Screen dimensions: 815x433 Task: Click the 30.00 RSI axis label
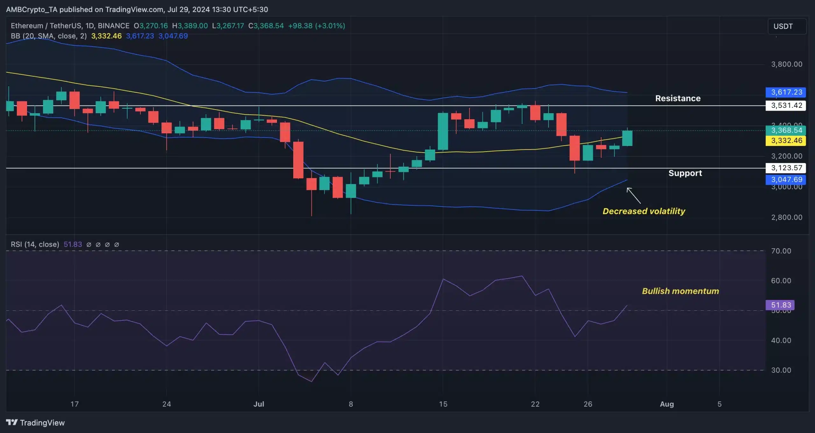tap(781, 370)
